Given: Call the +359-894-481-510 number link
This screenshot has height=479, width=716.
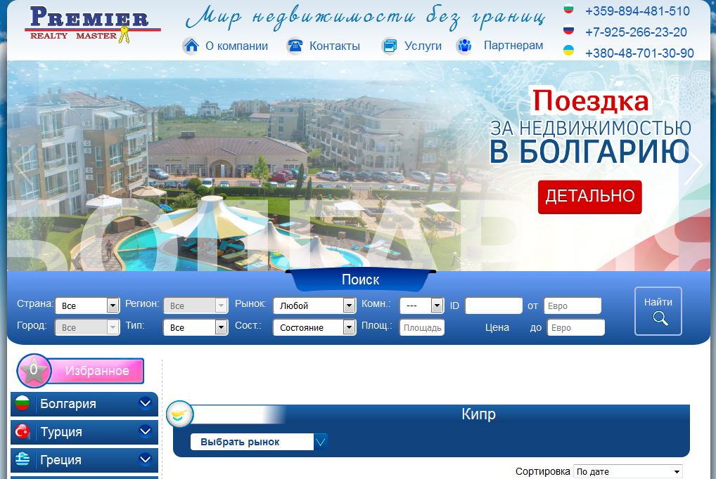Looking at the screenshot, I should [x=637, y=11].
